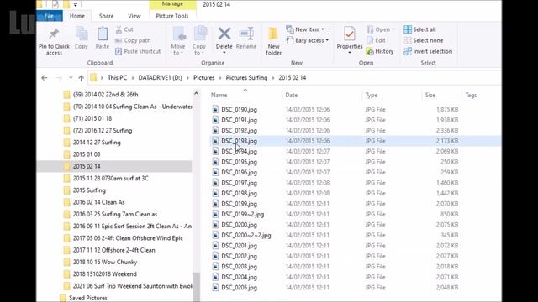This screenshot has width=538, height=302.
Task: Select the 2018 10 16 Wow Chunky folder
Action: tap(105, 263)
